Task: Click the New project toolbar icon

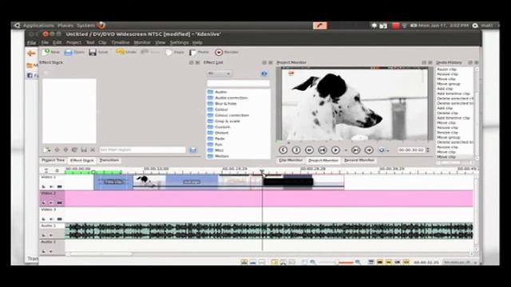Action: 46,52
